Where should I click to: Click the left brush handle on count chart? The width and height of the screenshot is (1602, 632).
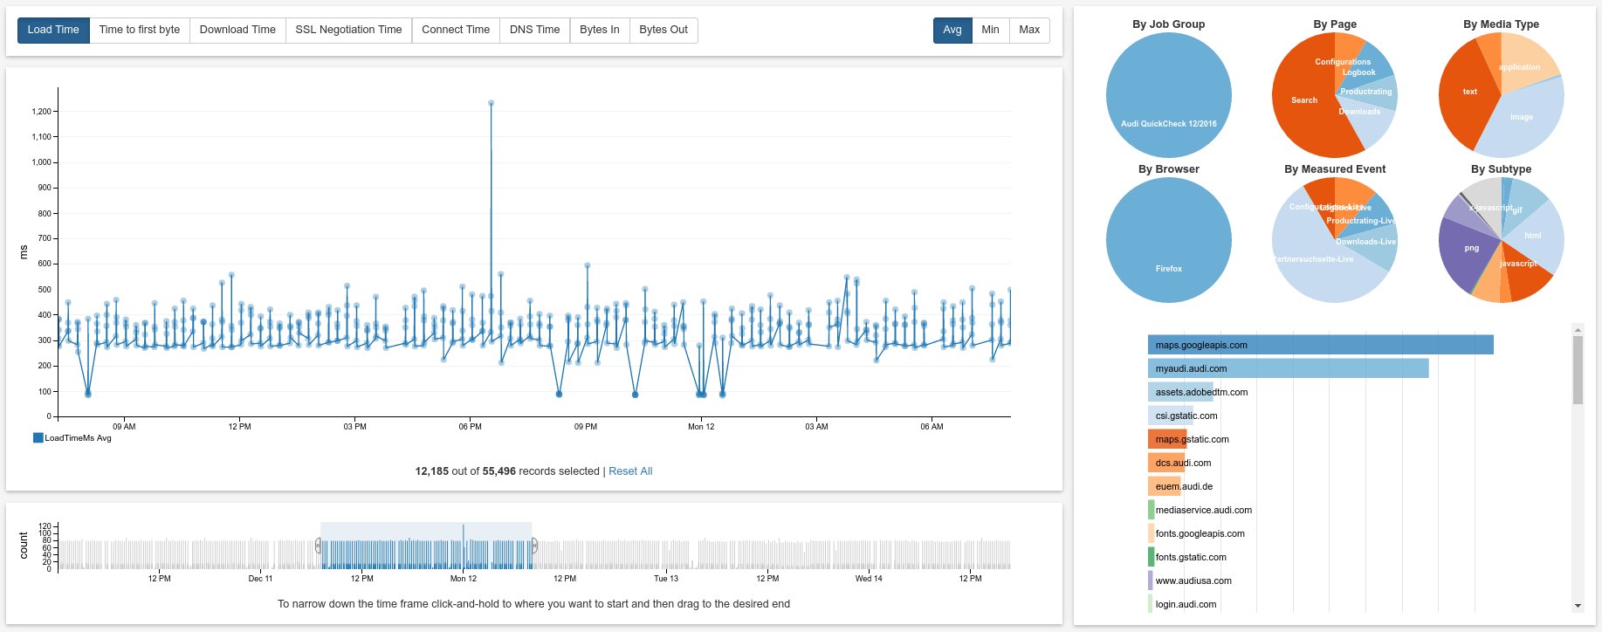[x=318, y=546]
